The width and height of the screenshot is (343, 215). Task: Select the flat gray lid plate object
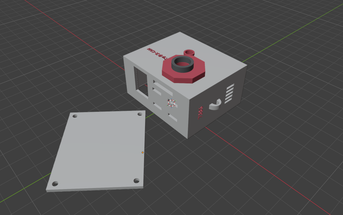(x=96, y=151)
